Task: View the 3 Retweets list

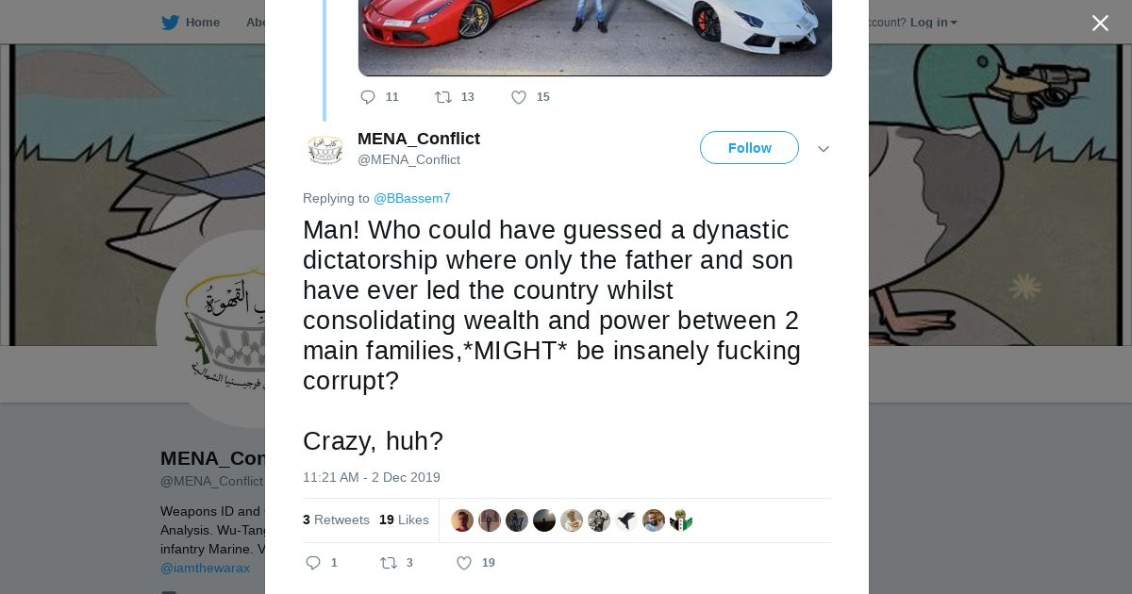Action: click(336, 520)
